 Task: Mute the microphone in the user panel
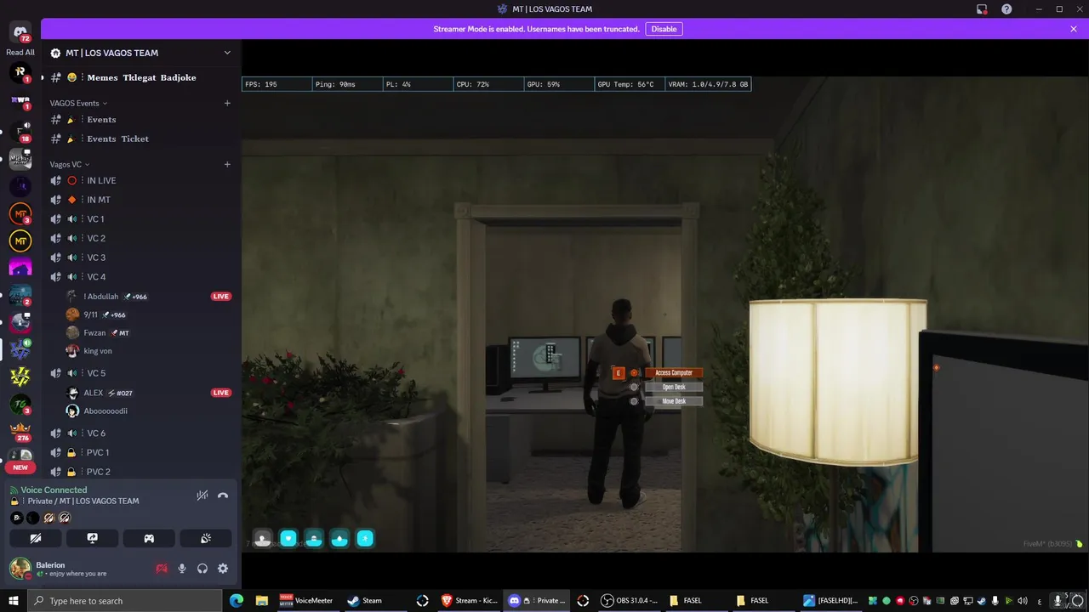(182, 569)
